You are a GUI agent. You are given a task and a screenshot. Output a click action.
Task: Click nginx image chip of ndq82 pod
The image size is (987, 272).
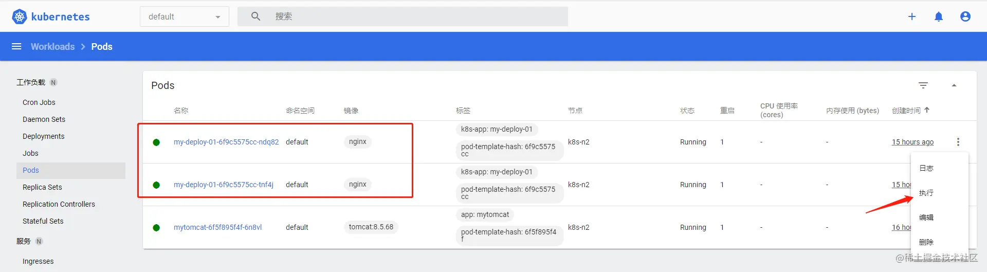click(358, 141)
